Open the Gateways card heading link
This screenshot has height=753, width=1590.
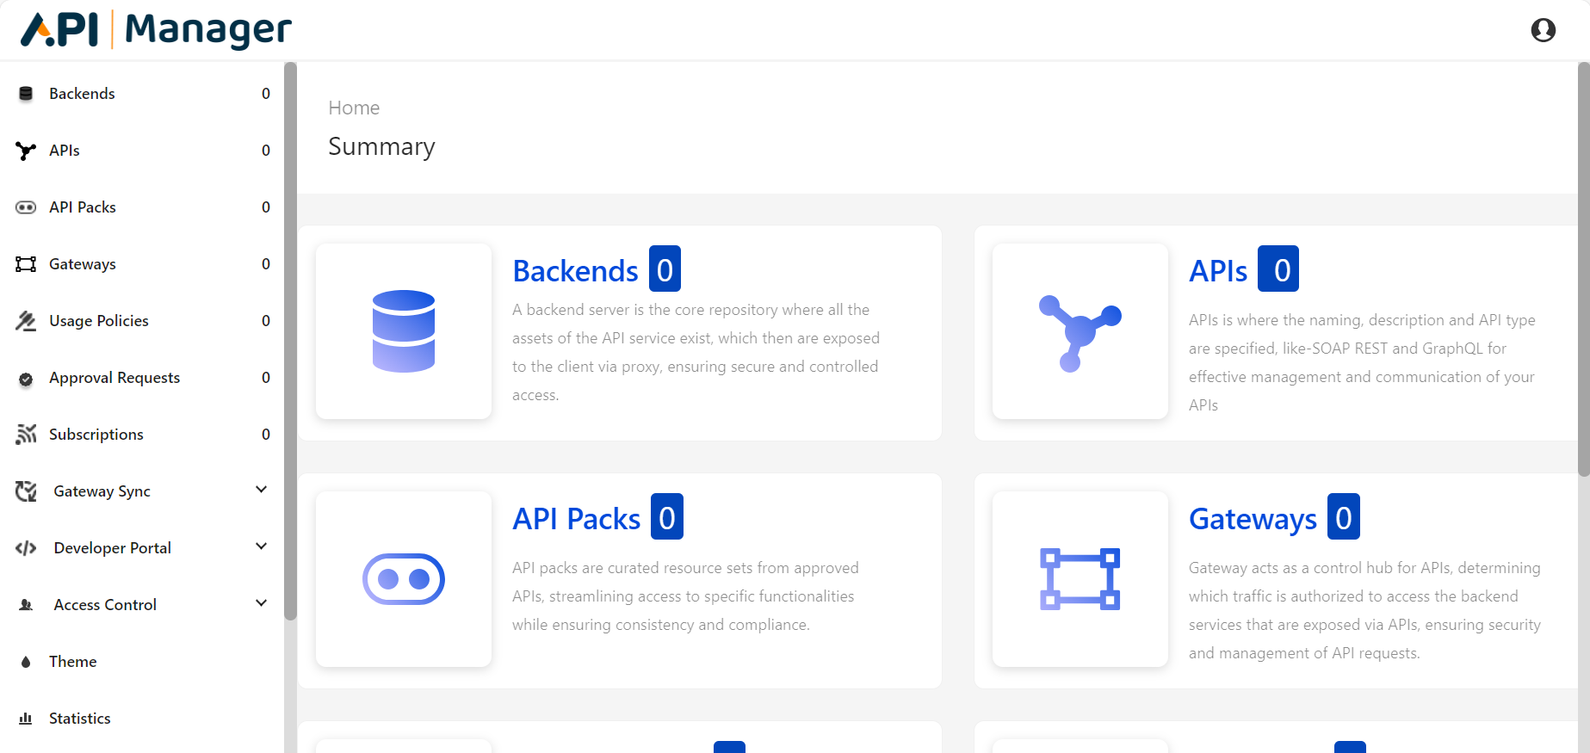click(1253, 519)
